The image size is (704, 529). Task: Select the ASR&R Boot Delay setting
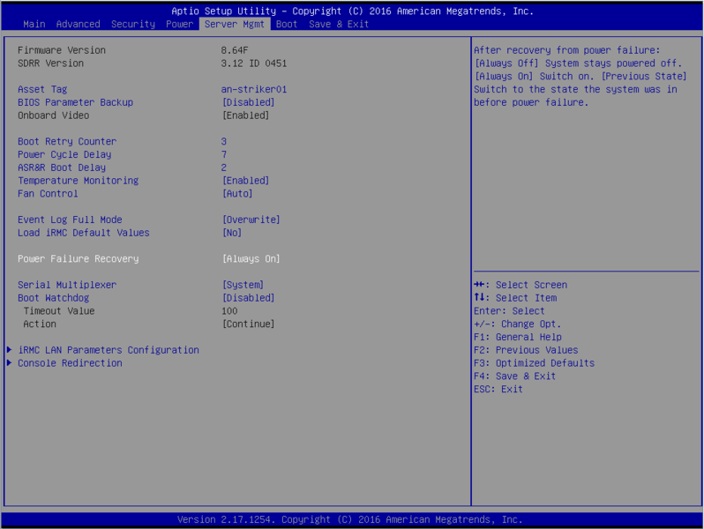tap(62, 168)
